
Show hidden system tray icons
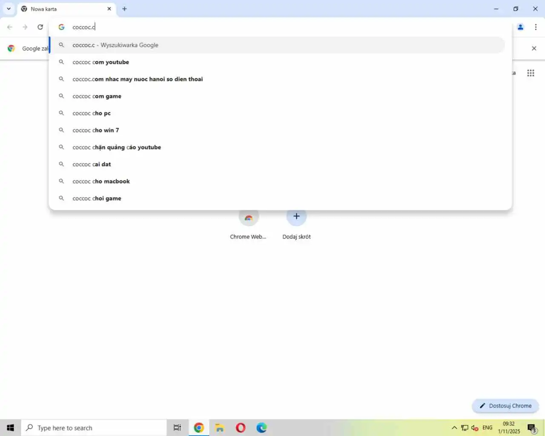click(x=454, y=427)
